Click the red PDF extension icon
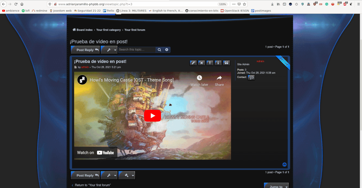Screen dimensions: 362x188 pos(321,4)
